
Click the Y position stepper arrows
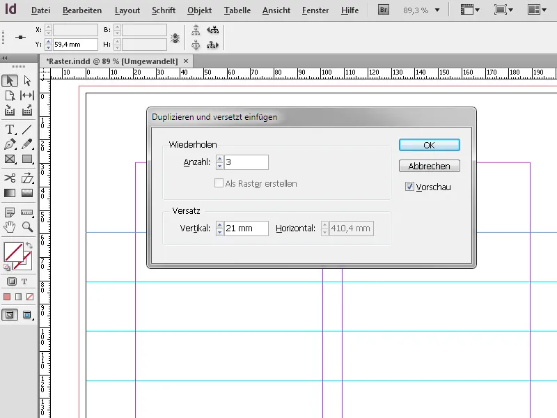(48, 45)
